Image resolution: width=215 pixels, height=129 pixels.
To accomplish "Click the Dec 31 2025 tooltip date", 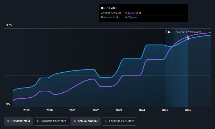I will click(x=109, y=8).
